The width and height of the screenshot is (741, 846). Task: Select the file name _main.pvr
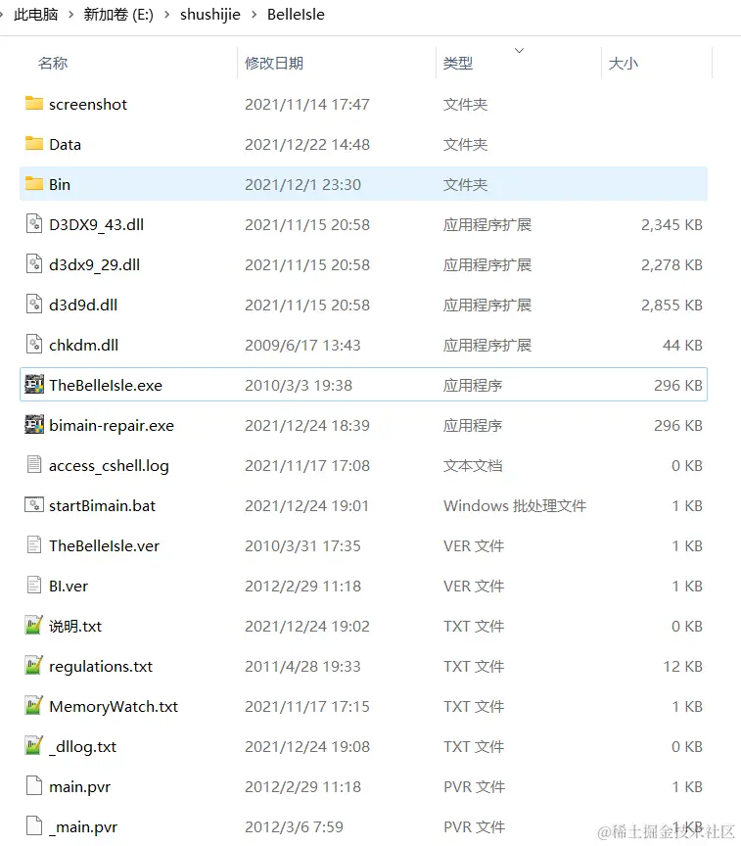83,827
